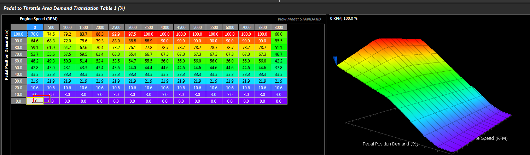
Task: Click the 79.2 table cell
Action: click(68, 34)
